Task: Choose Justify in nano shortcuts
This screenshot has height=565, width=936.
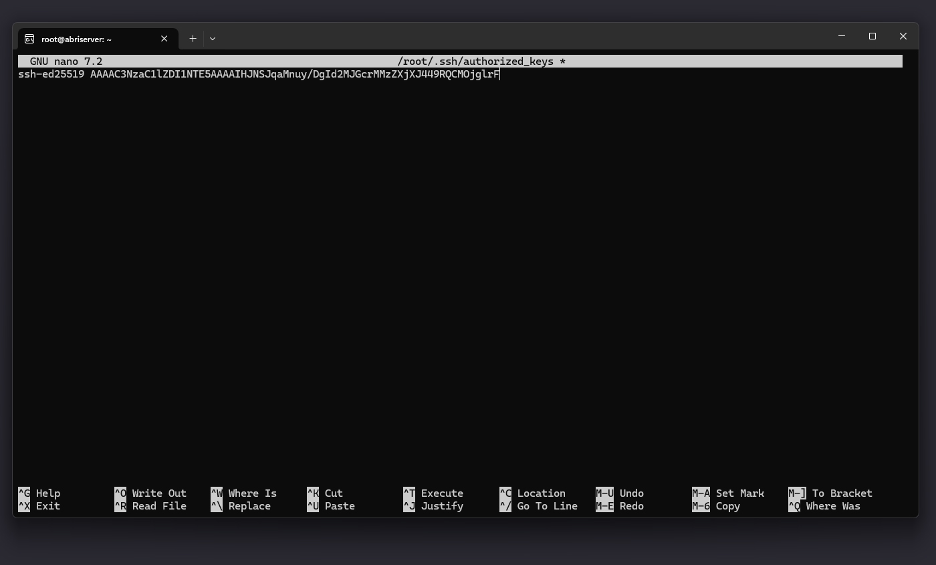Action: (x=435, y=506)
